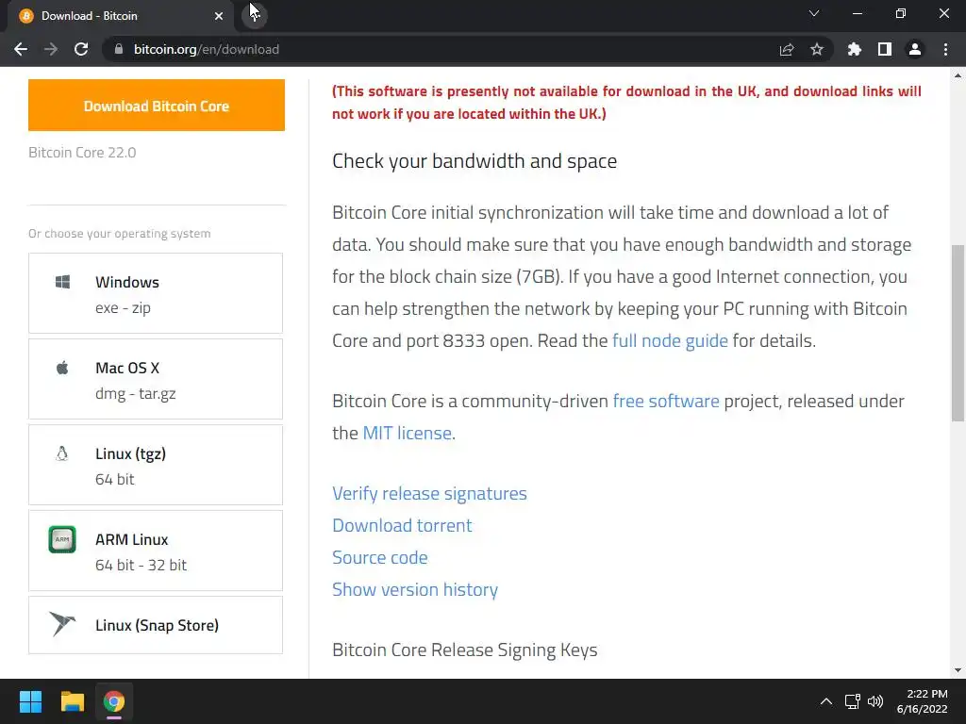Open the Chrome profile avatar icon
Image resolution: width=966 pixels, height=724 pixels.
tap(915, 49)
